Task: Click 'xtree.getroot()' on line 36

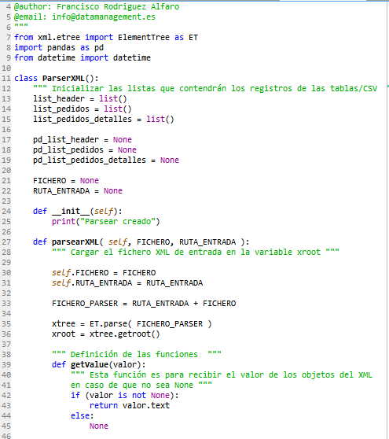Action: tap(125, 334)
